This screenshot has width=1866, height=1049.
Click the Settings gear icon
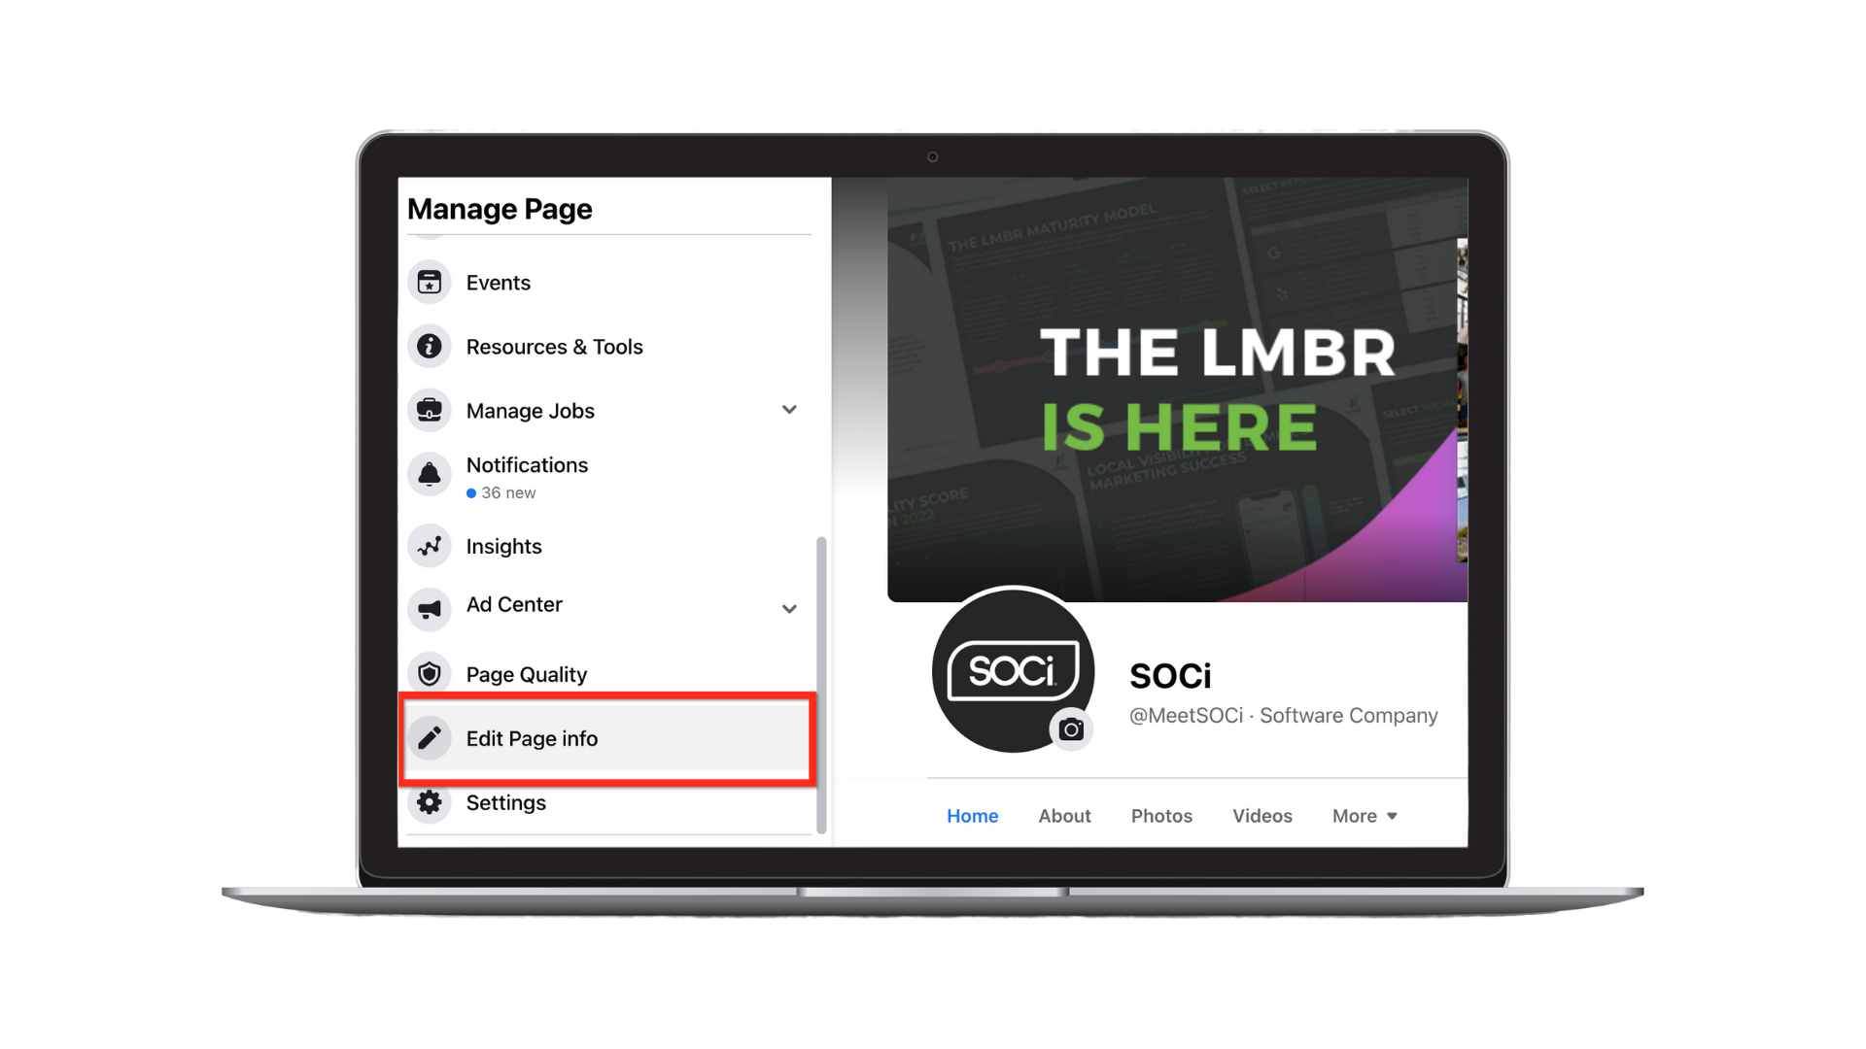click(431, 801)
